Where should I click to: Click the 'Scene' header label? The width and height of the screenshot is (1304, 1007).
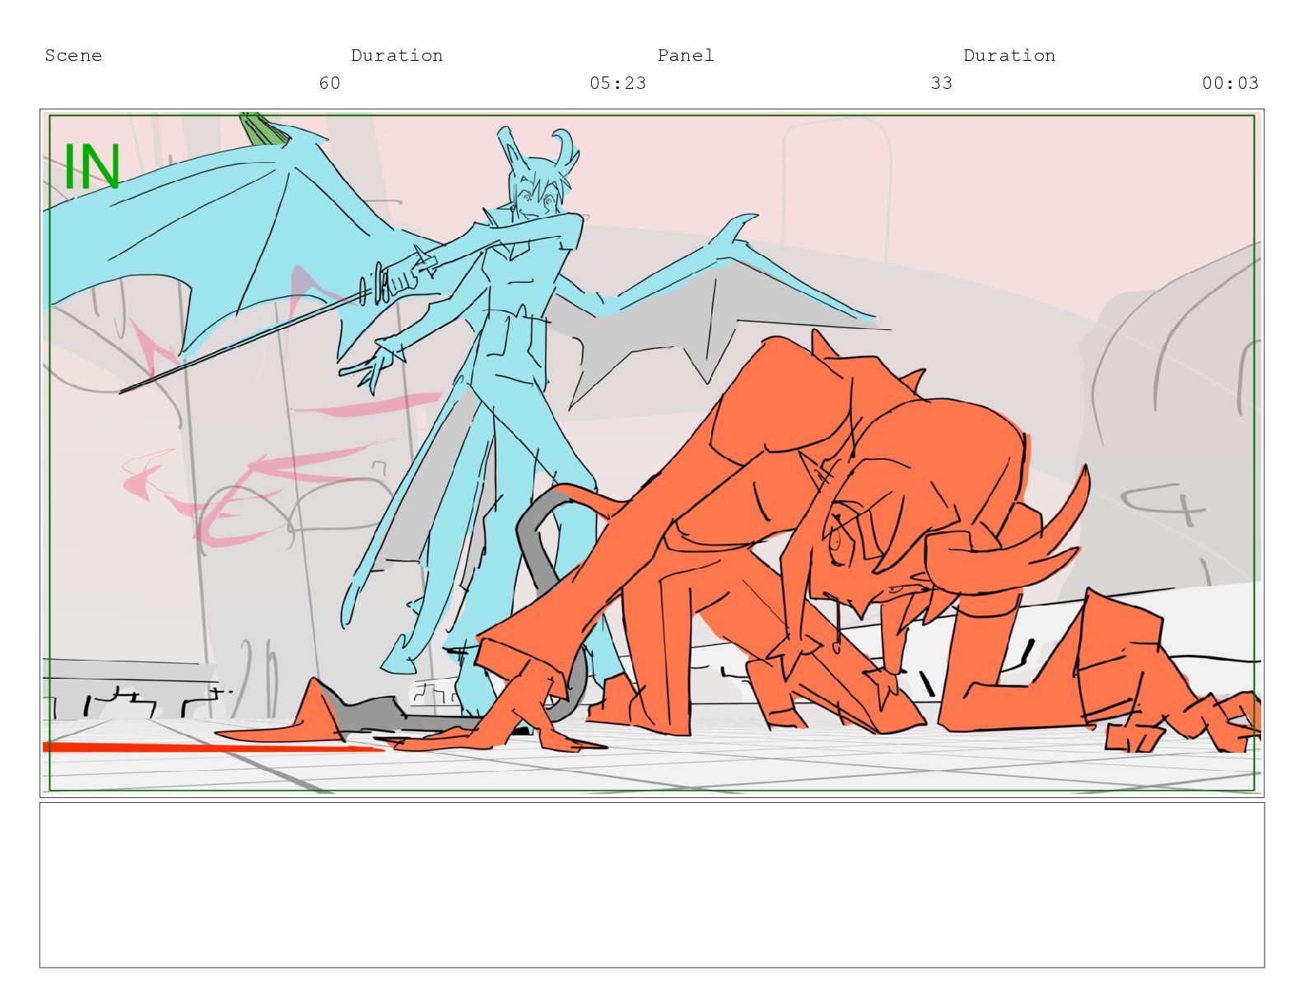(73, 55)
